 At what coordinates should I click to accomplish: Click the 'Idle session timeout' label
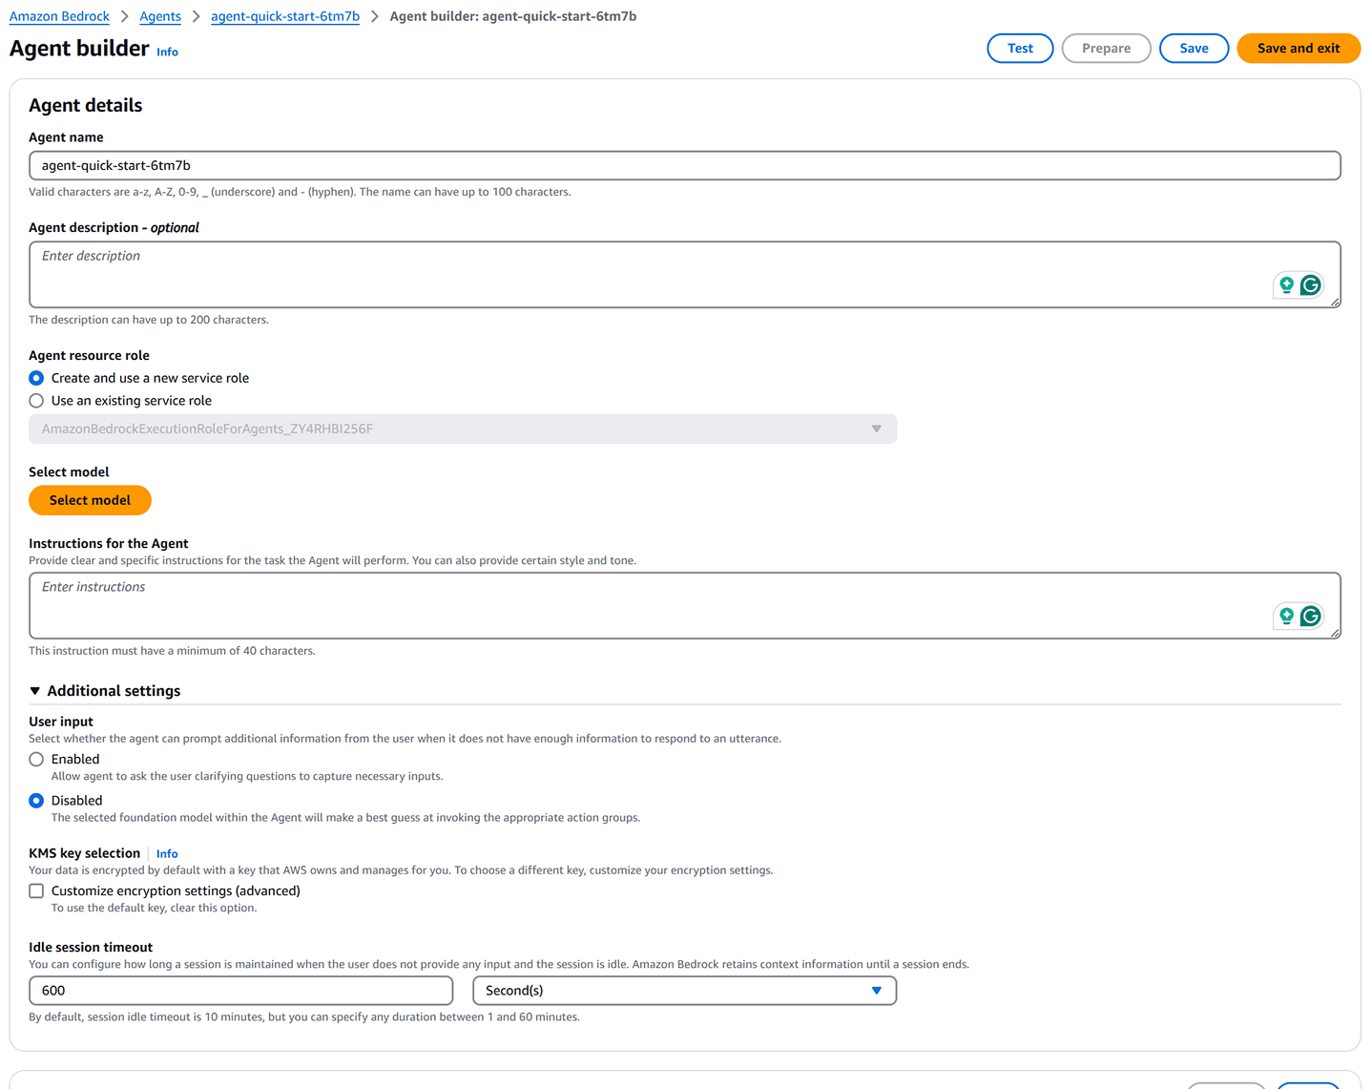(91, 948)
